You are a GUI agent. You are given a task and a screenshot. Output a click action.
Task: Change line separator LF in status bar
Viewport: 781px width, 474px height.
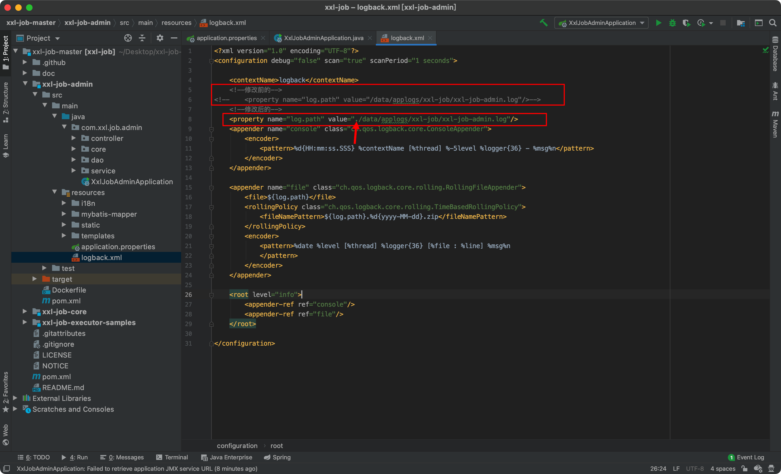pos(676,468)
